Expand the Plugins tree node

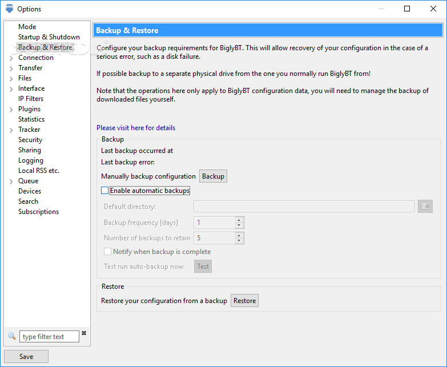[11, 110]
